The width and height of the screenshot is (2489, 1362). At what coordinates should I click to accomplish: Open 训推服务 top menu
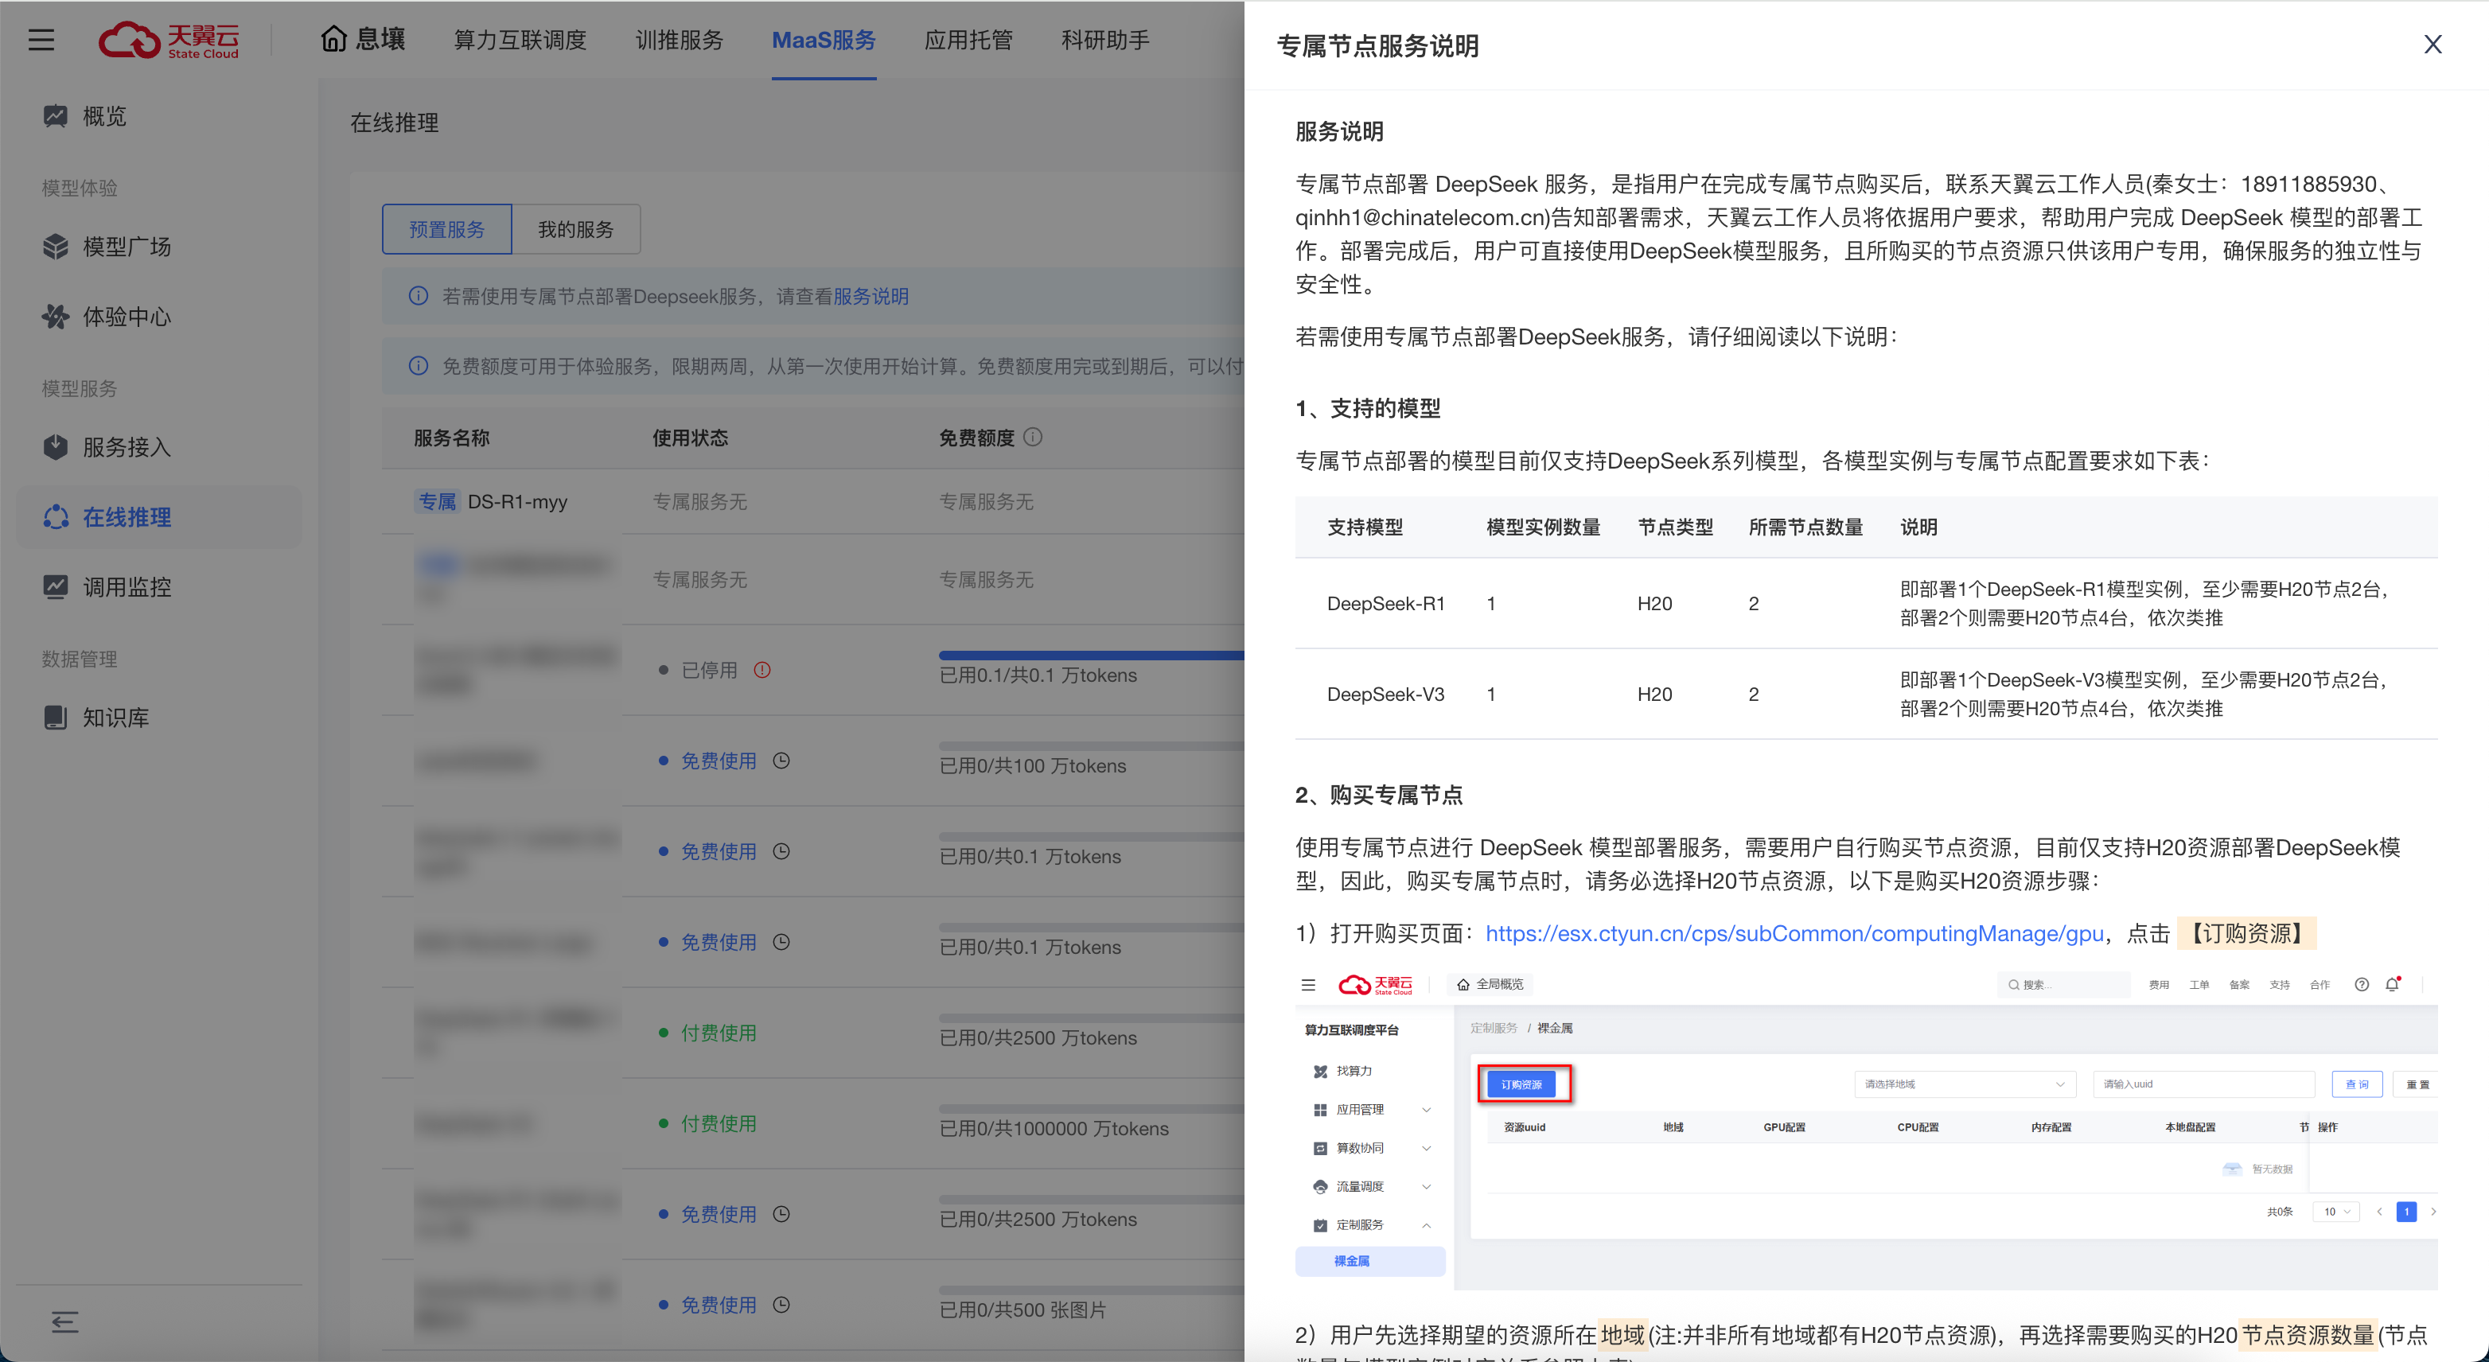(x=680, y=40)
